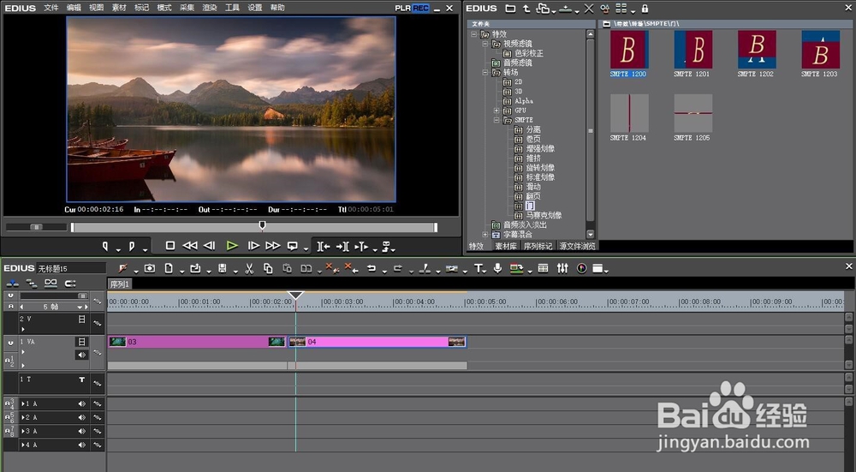Open the timeline scale dropdown showing 5 帧
This screenshot has height=472, width=856.
[x=79, y=307]
